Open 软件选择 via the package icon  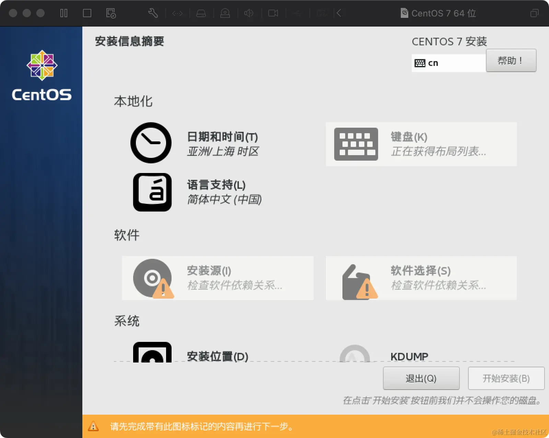pos(360,282)
